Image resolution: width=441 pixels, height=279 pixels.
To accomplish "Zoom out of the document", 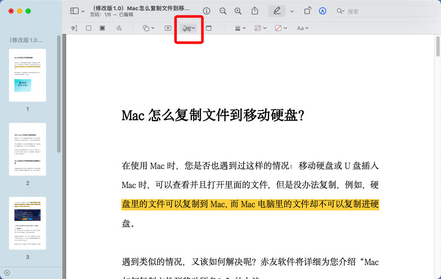I will (x=223, y=11).
